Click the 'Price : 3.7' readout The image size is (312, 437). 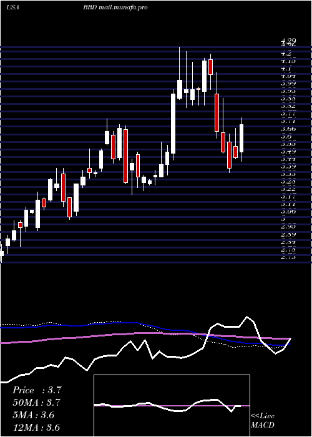(37, 390)
